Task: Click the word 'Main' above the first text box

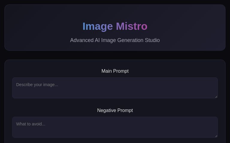Action: 107,71
